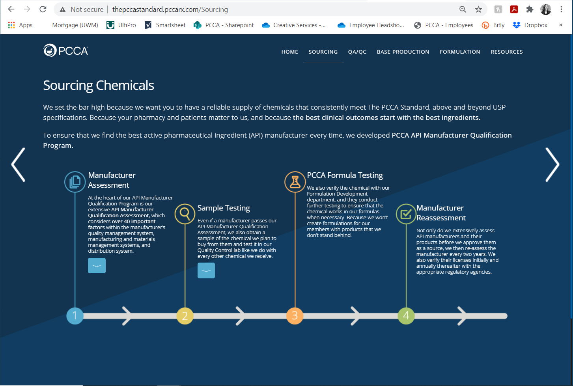Open the Creative Services bookmark

294,25
